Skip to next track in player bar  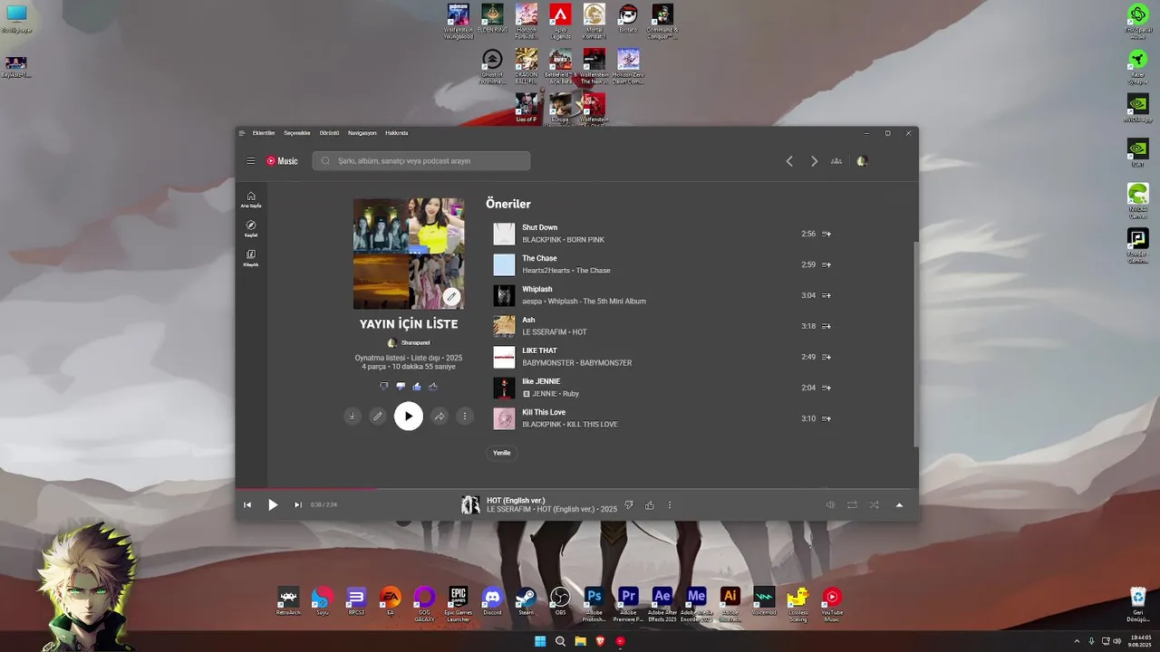coord(298,505)
